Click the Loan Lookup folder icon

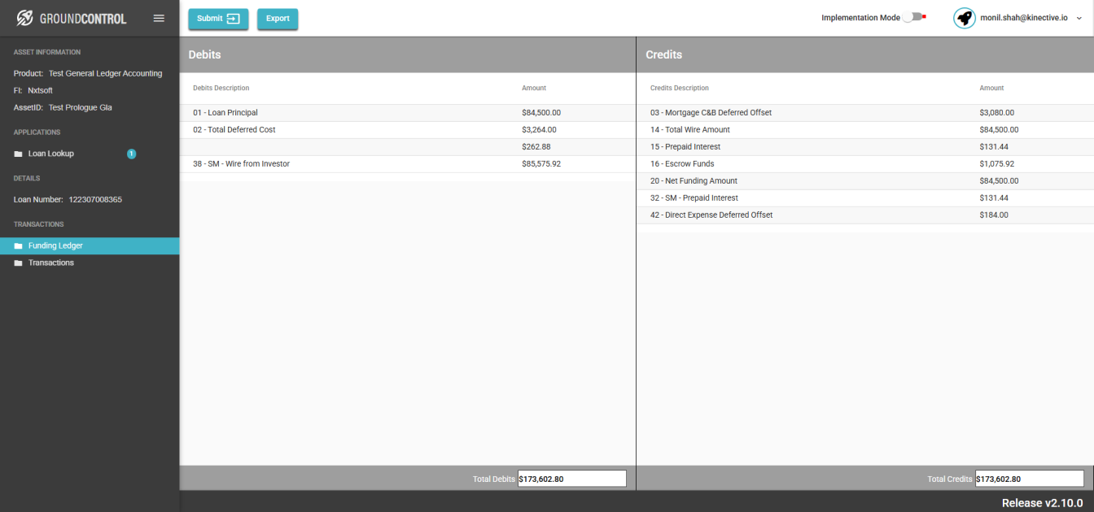(x=18, y=154)
